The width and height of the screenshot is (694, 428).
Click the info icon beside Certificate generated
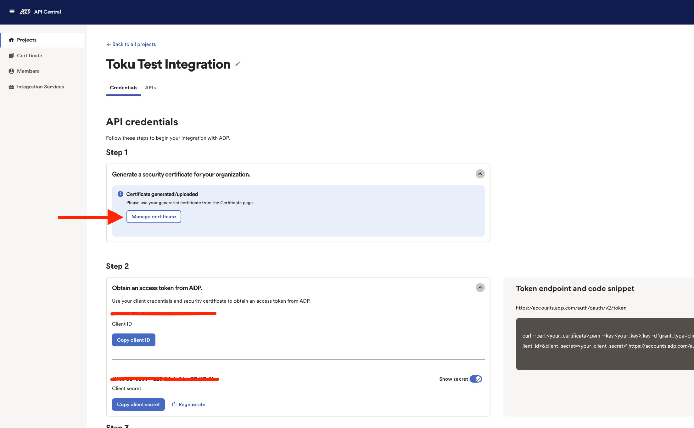(120, 194)
